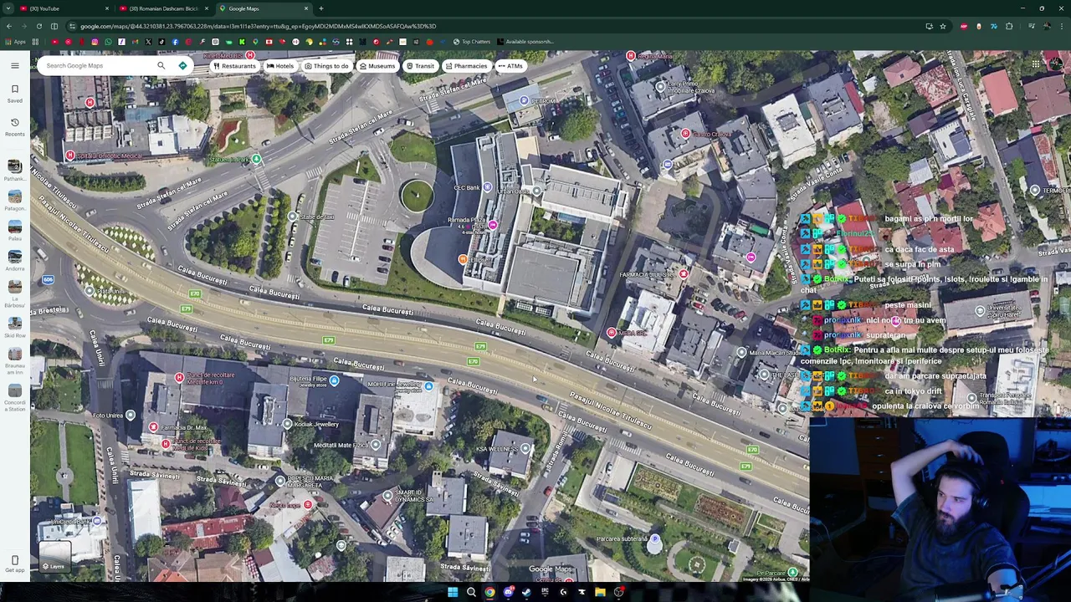Filter by Hotels chip

279,66
